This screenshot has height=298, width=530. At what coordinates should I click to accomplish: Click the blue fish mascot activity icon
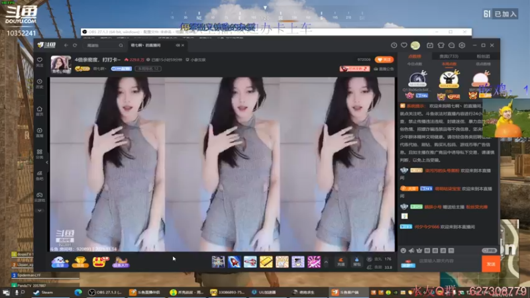coord(60,262)
